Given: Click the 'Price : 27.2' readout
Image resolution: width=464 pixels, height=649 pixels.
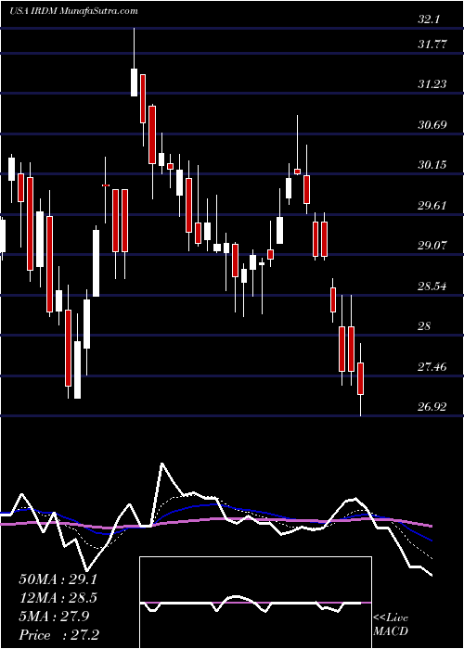Looking at the screenshot, I should click(58, 635).
